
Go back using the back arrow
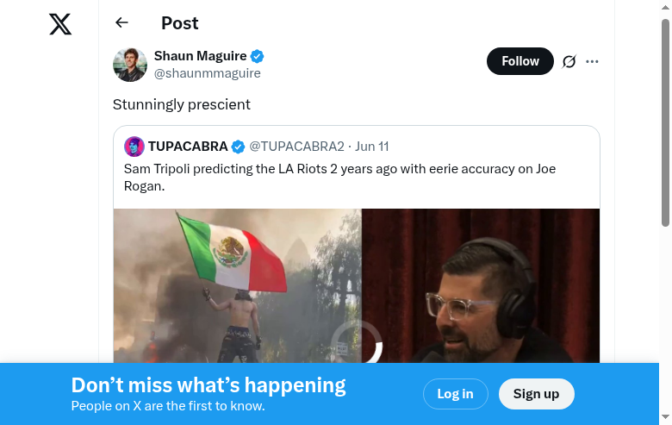121,23
